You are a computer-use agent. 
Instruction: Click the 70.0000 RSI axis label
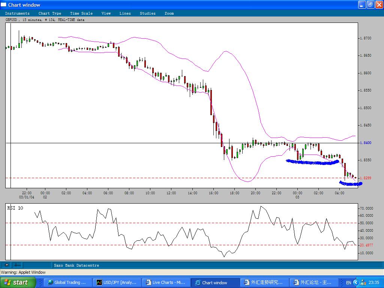pyautogui.click(x=366, y=208)
